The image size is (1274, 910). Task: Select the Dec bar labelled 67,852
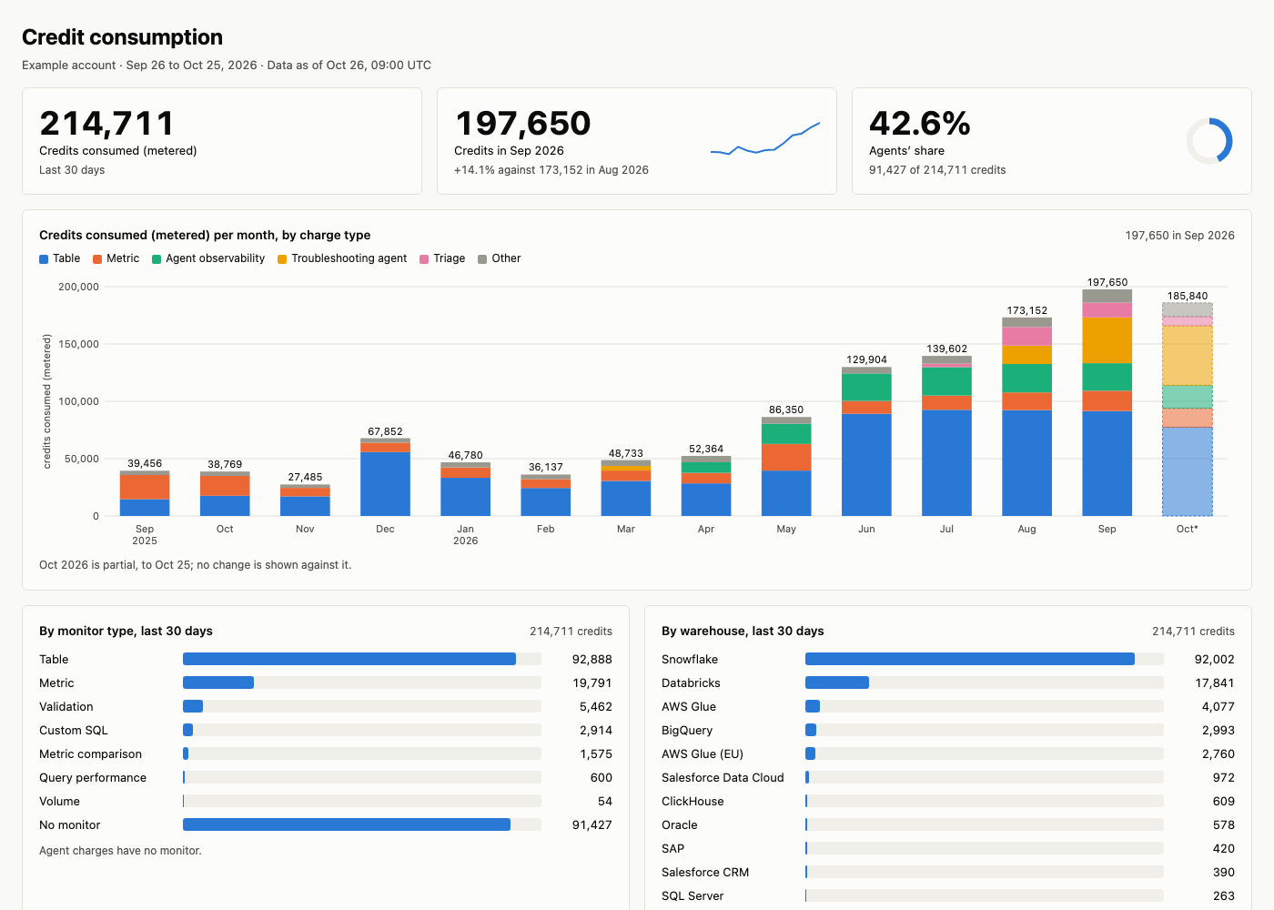[385, 477]
